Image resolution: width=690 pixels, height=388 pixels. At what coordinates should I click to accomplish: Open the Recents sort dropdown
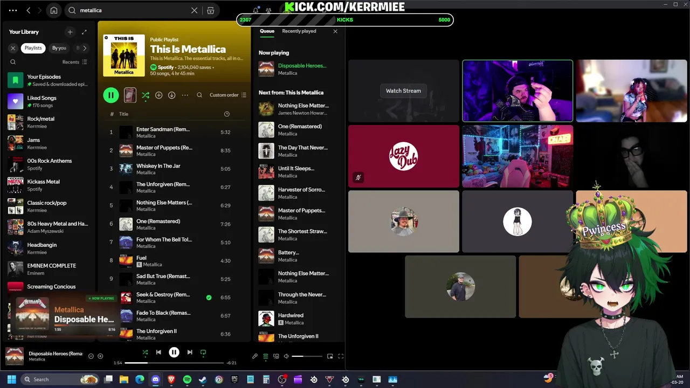coord(75,62)
